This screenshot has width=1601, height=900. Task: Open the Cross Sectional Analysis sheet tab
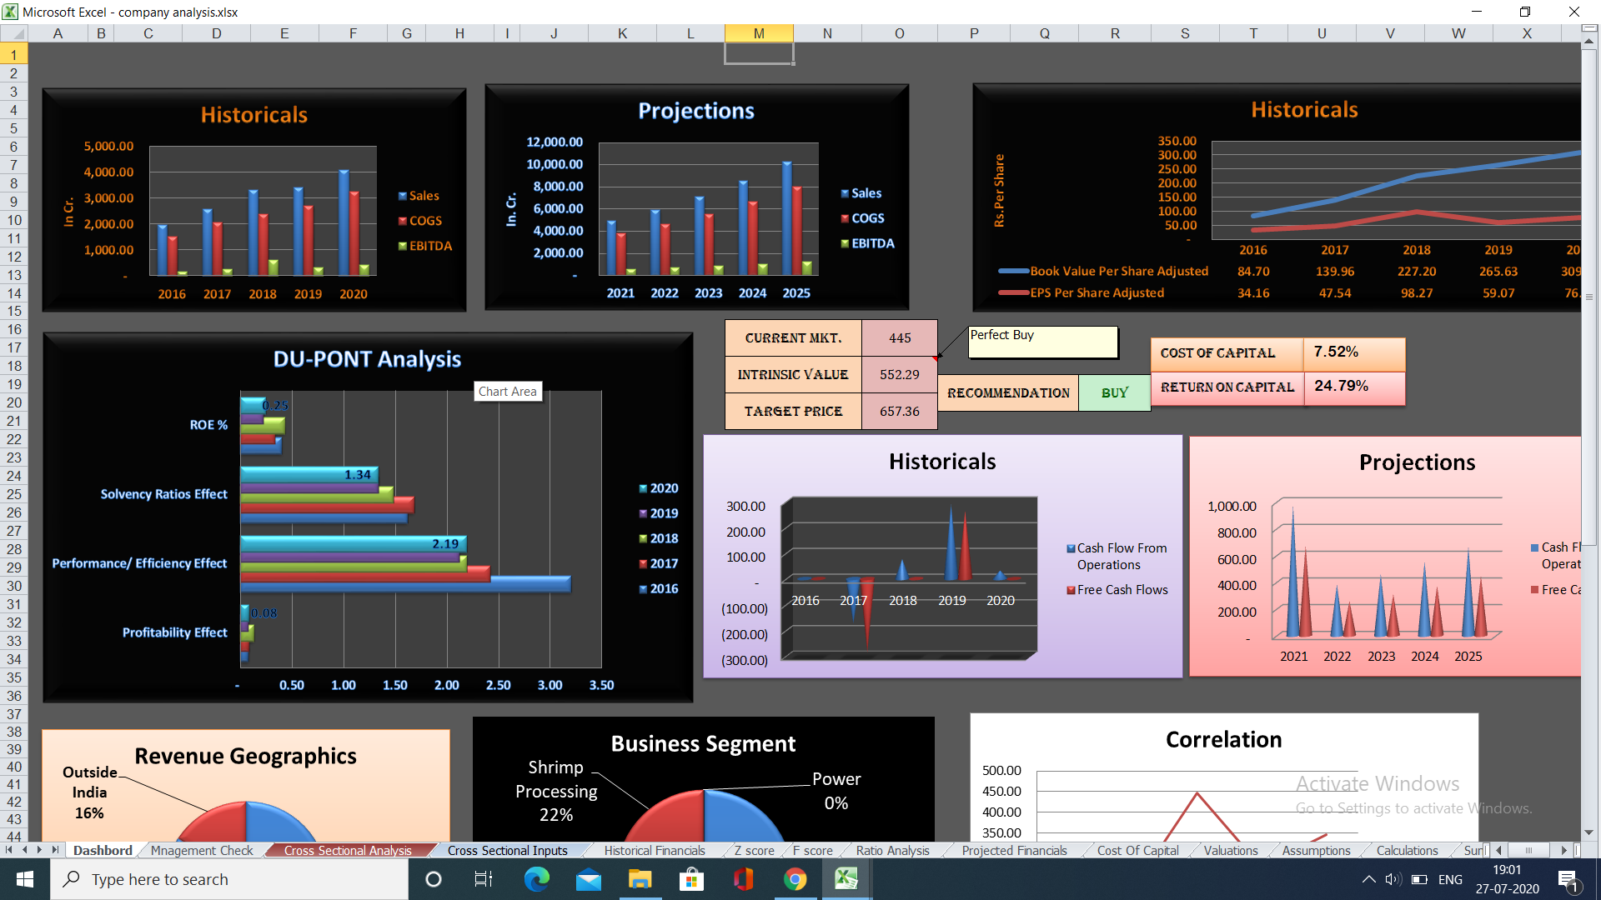coord(348,851)
